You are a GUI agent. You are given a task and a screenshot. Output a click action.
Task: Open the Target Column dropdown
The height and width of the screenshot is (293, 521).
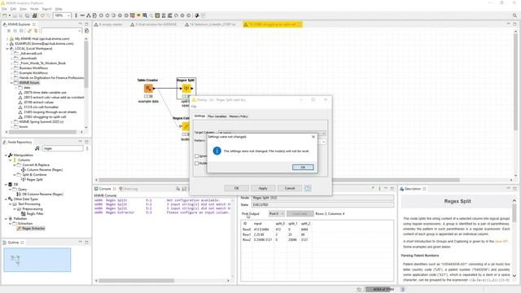[x=323, y=133]
